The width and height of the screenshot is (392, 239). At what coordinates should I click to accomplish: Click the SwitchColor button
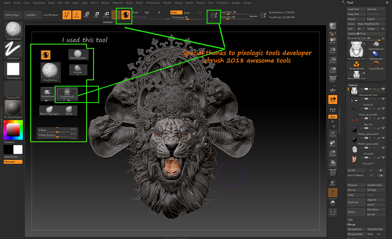tap(13, 157)
